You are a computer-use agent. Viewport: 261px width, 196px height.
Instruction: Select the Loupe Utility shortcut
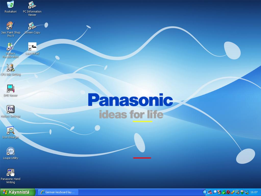(x=10, y=153)
